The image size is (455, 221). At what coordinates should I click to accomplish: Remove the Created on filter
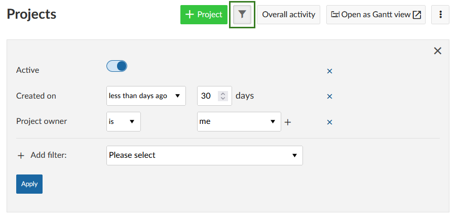[329, 96]
